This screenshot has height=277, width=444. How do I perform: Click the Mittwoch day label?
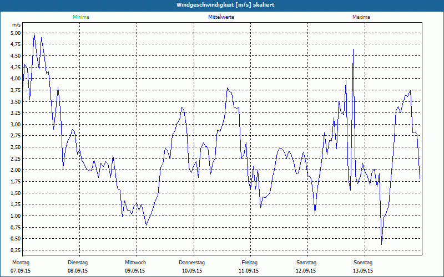(135, 263)
